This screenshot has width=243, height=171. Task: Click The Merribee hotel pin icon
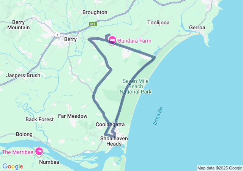pos(39,151)
